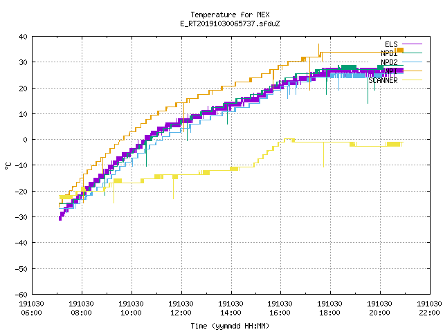
Task: Click the y-axis label -10
Action: (21, 165)
